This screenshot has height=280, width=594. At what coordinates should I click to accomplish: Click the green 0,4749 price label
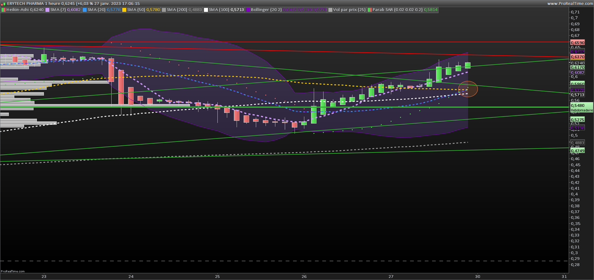pyautogui.click(x=577, y=150)
